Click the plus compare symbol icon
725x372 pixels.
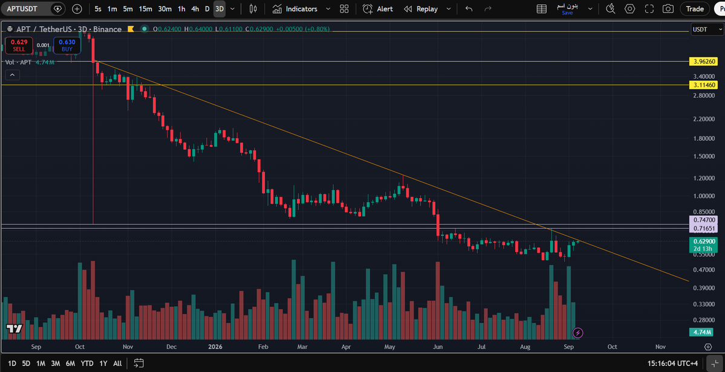click(x=77, y=9)
